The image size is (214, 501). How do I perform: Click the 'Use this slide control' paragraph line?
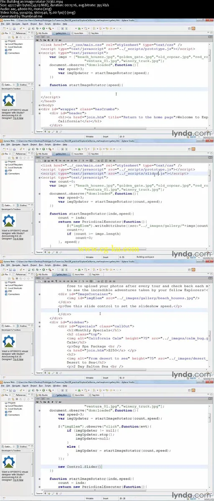click(120, 306)
